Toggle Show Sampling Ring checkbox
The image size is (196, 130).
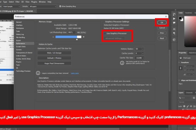coord(60,6)
